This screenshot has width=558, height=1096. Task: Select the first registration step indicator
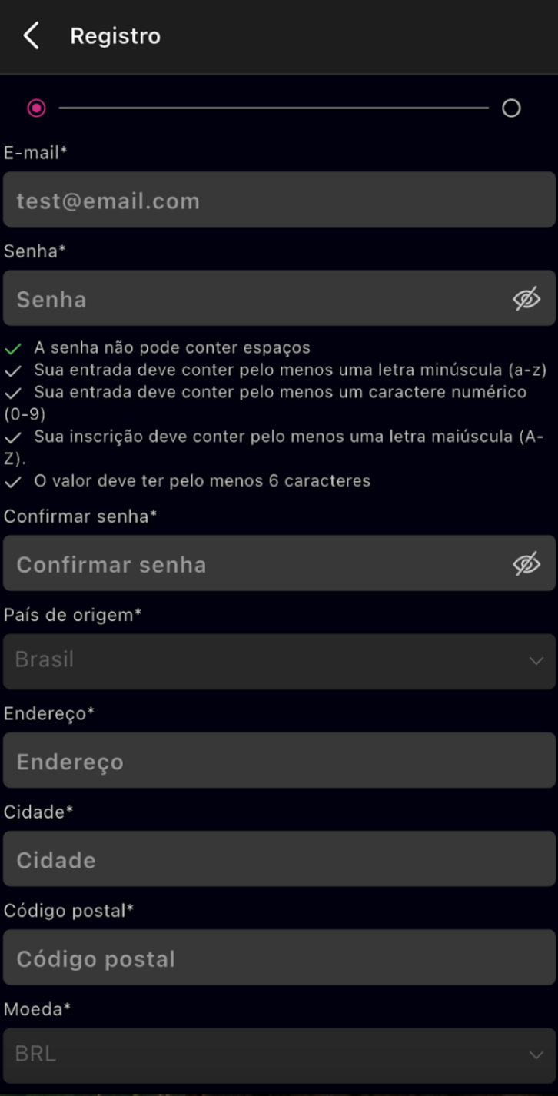[36, 108]
